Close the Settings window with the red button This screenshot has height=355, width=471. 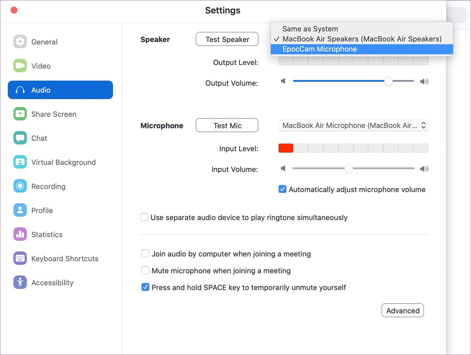pyautogui.click(x=14, y=10)
